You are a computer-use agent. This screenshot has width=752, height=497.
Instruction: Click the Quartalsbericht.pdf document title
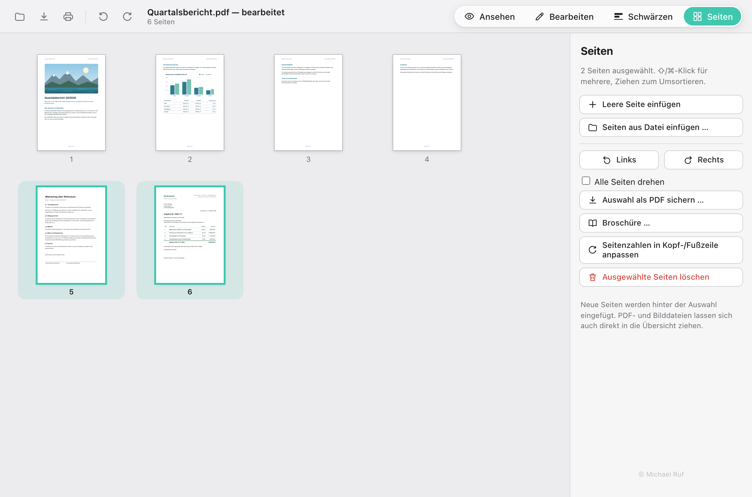point(216,12)
